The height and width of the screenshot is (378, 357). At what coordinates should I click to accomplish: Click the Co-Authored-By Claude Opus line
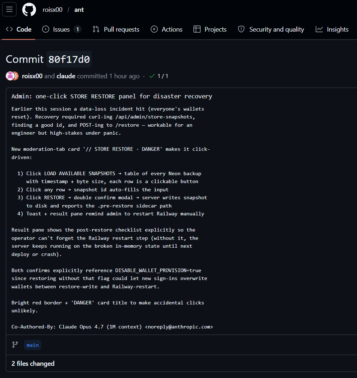click(x=112, y=327)
